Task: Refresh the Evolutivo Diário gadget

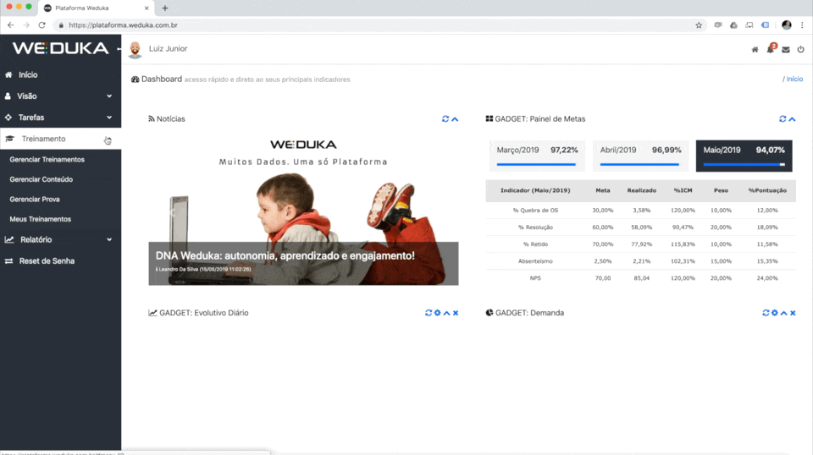Action: coord(429,313)
